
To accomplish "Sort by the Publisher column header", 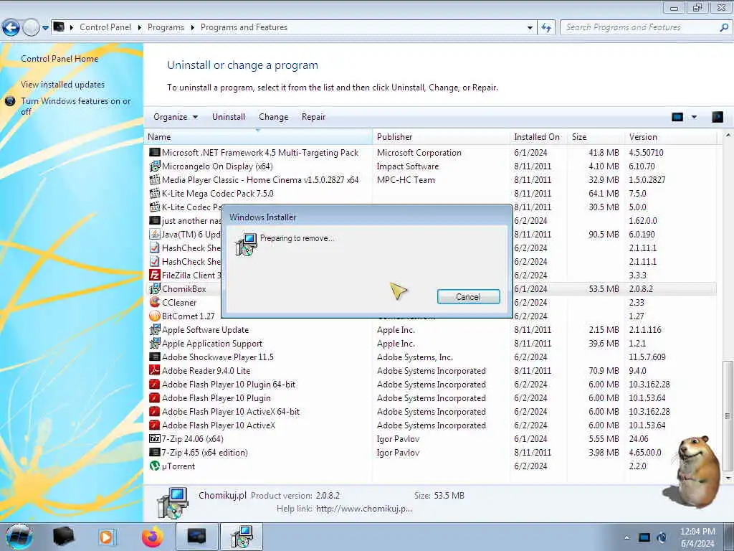I will coord(442,137).
